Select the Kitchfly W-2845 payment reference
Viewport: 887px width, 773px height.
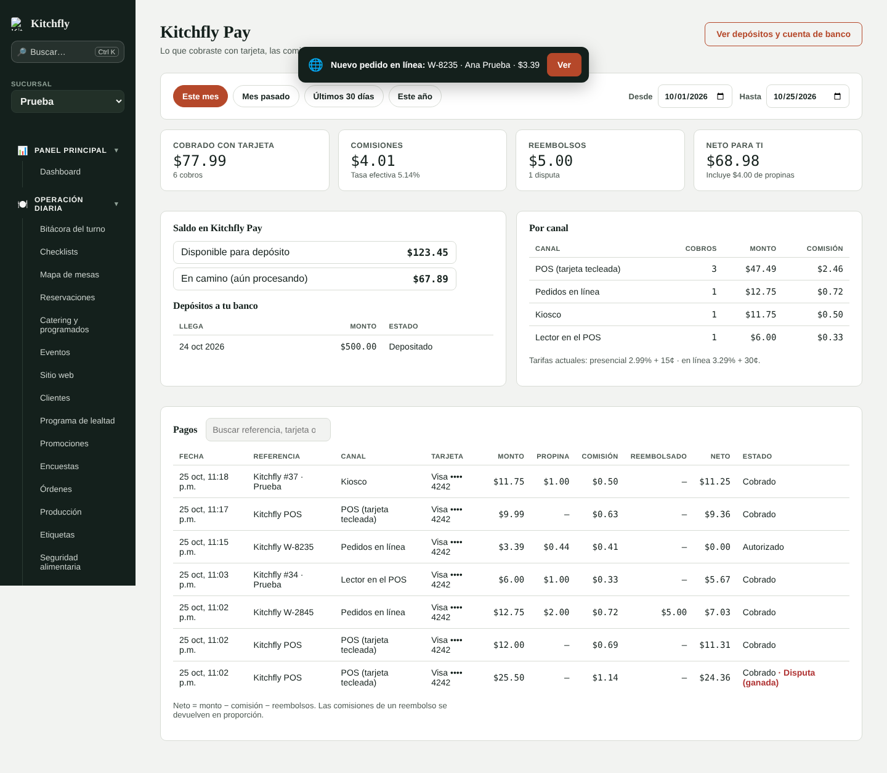tap(283, 612)
